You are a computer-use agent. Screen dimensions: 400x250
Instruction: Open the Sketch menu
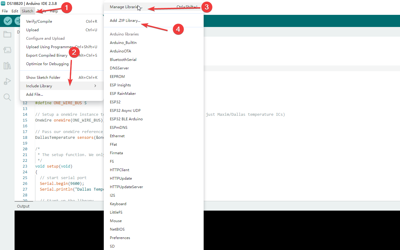tap(28, 11)
